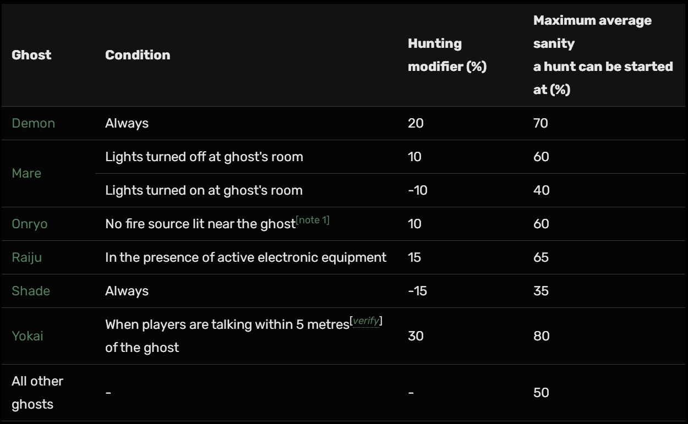Select Shade's -15 hunting modifier cell
Viewport: 688px width, 424px height.
click(417, 291)
